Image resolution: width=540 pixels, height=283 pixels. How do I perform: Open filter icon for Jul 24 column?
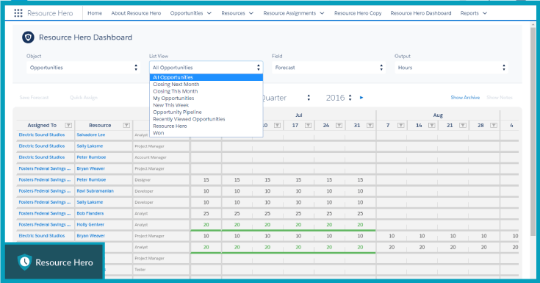point(339,125)
